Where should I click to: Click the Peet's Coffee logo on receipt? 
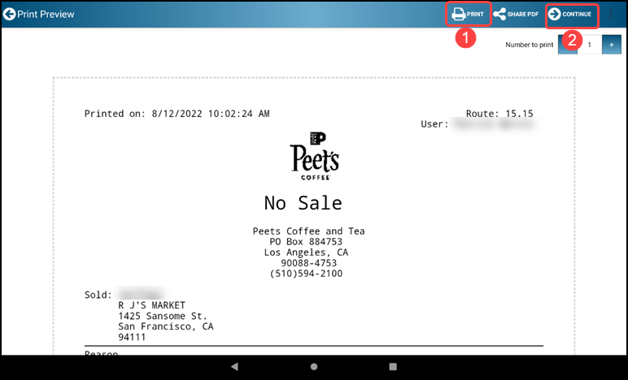click(315, 156)
